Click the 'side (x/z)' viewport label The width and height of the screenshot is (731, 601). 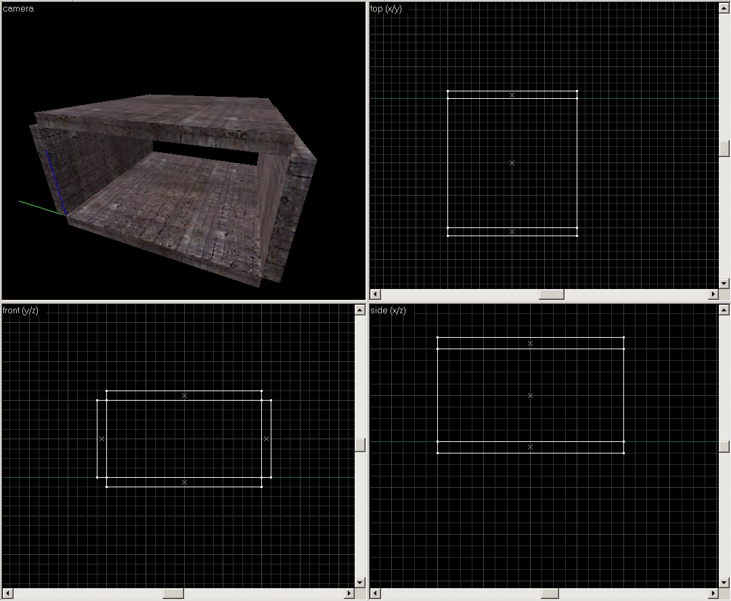[x=388, y=310]
